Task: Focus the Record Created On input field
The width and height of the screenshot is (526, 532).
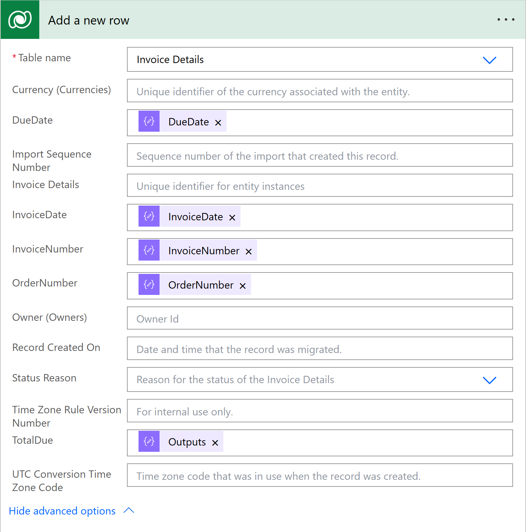Action: click(x=320, y=348)
